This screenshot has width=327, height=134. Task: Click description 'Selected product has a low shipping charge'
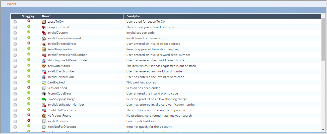157,99
